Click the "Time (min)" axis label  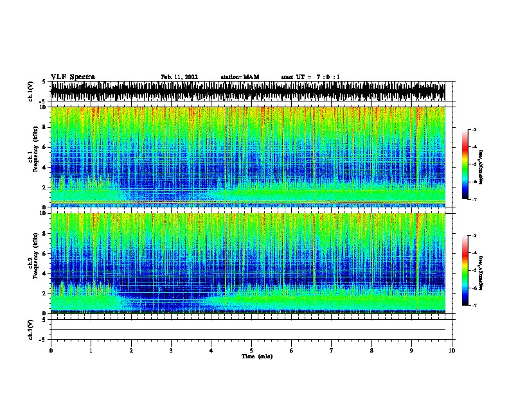(x=257, y=356)
